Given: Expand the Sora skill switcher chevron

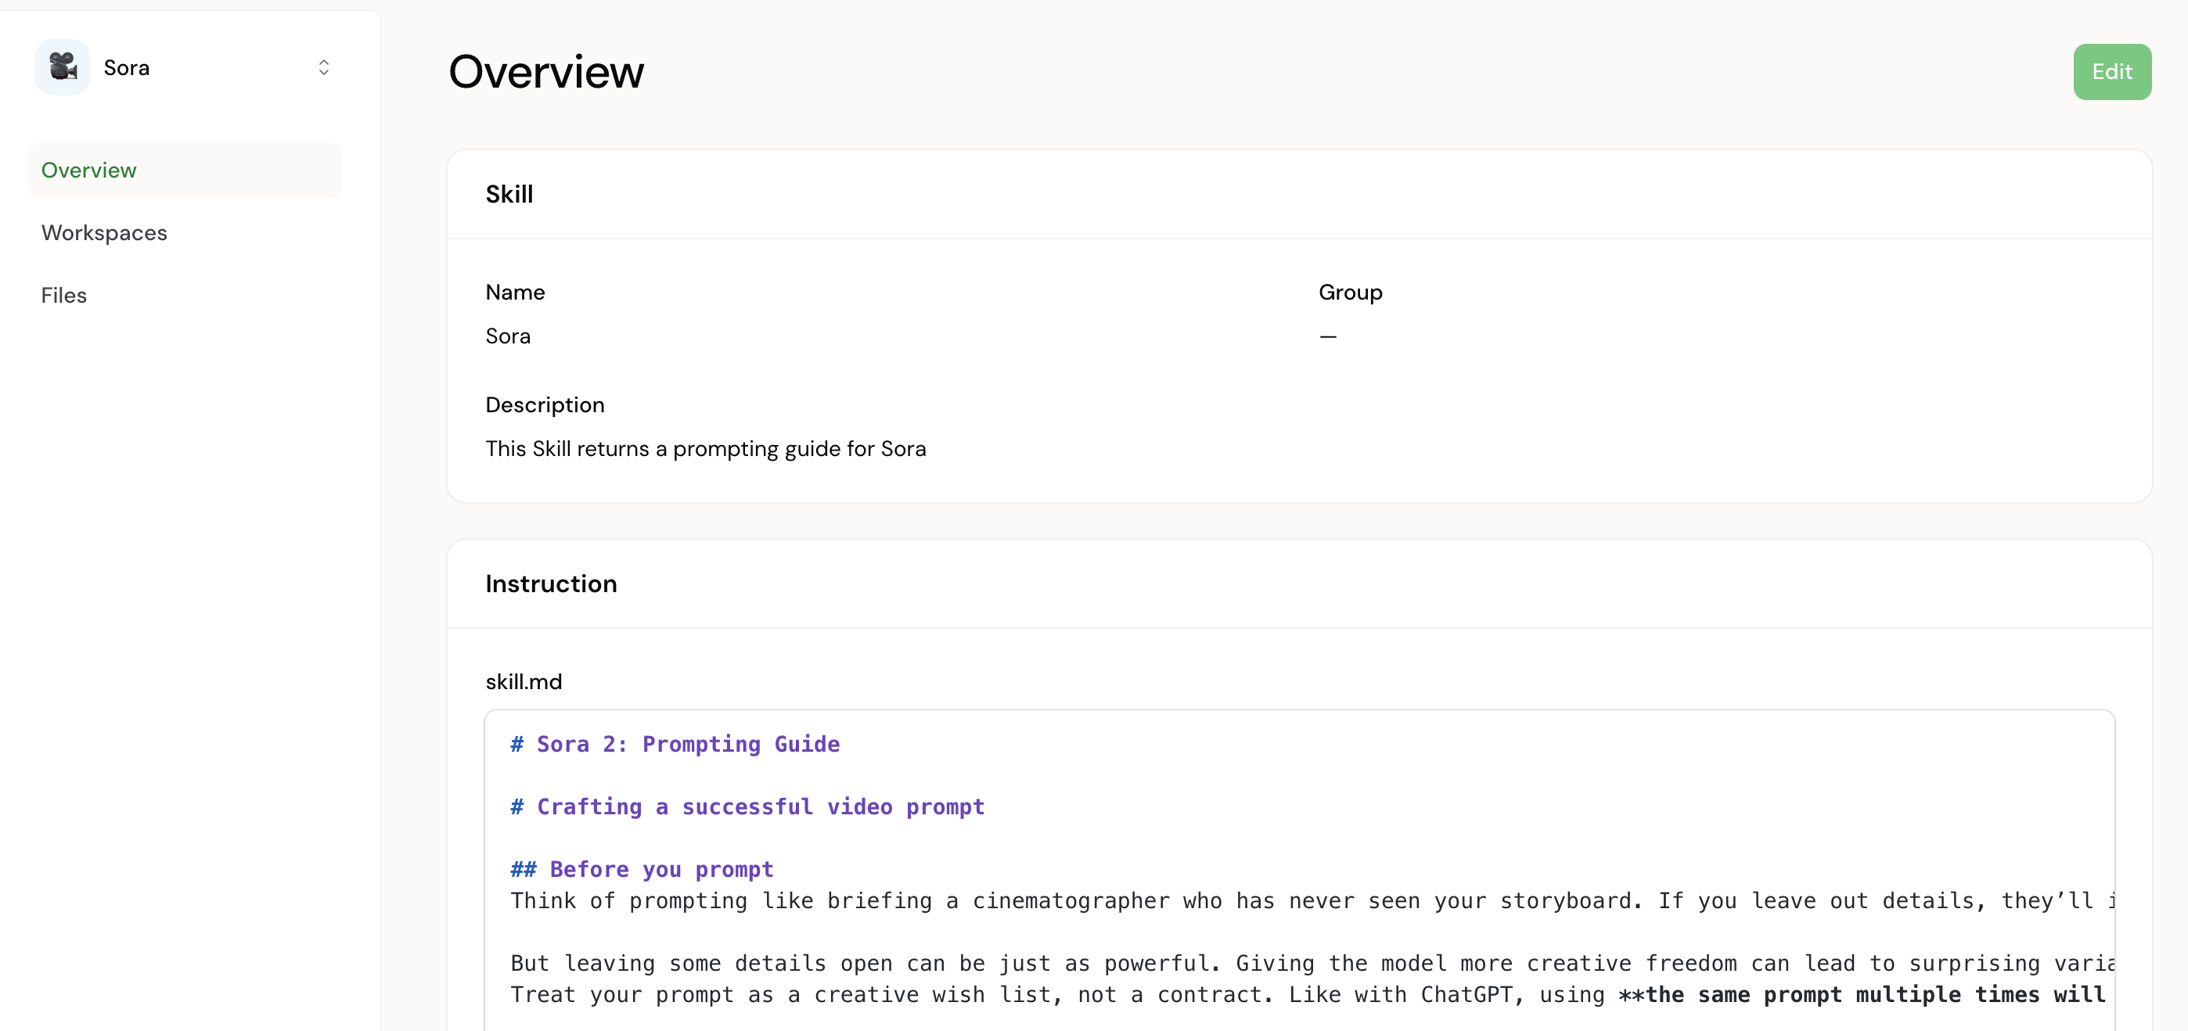Looking at the screenshot, I should click(x=324, y=67).
